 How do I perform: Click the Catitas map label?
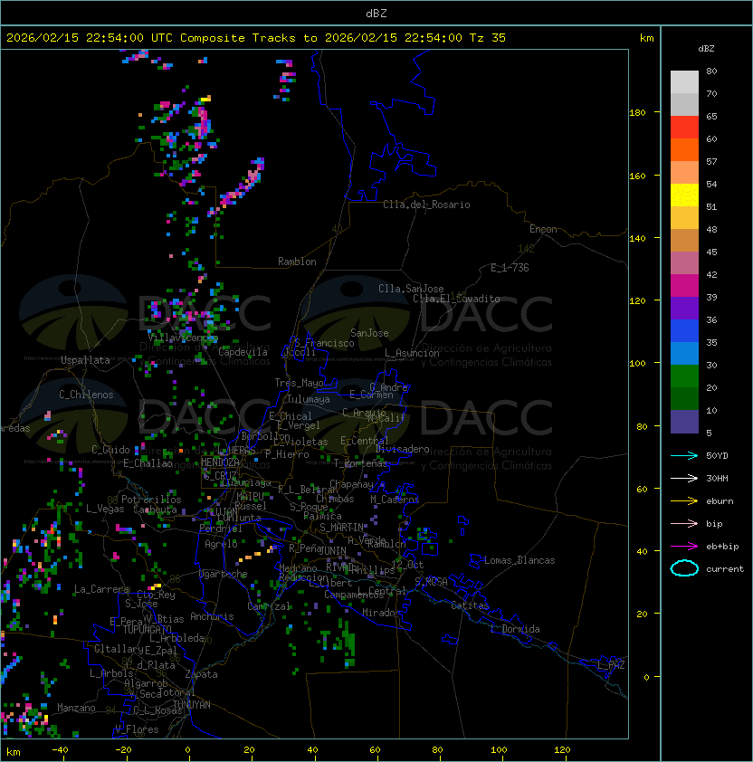coord(470,605)
